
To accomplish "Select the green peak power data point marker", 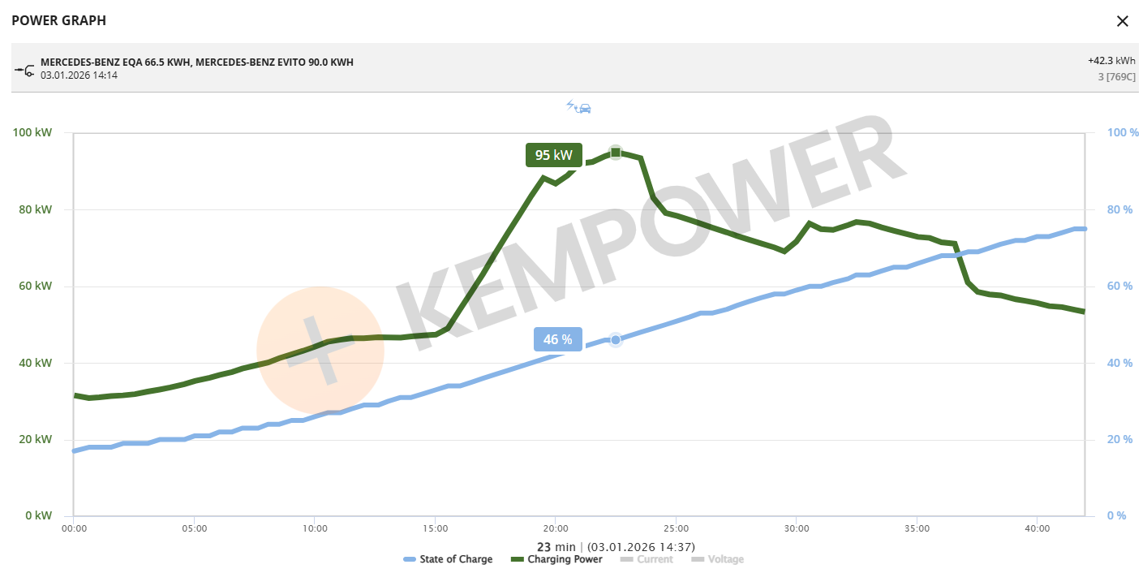I will (x=616, y=153).
